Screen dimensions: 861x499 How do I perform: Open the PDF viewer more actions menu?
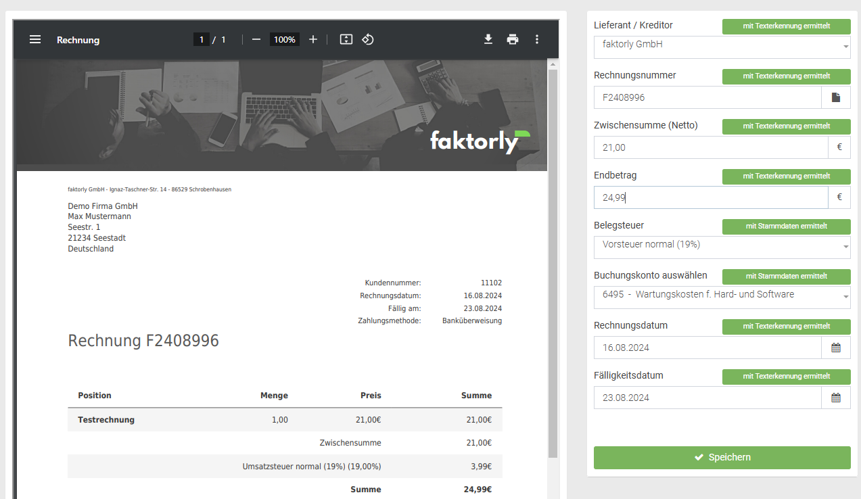(537, 40)
